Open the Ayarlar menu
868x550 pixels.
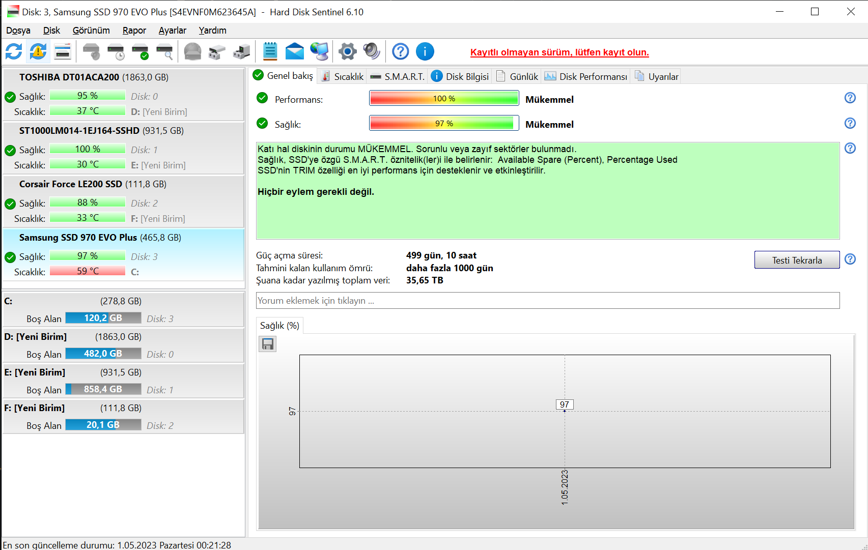(x=173, y=31)
